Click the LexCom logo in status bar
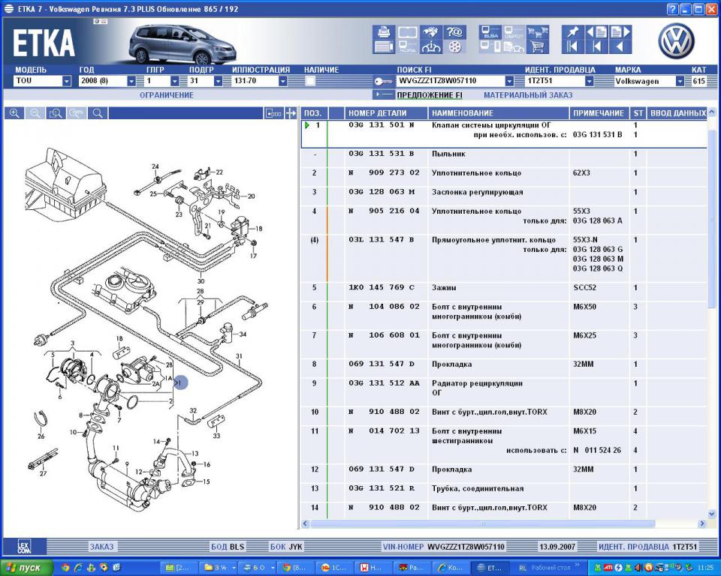Viewport: 721px width, 576px height. (24, 546)
